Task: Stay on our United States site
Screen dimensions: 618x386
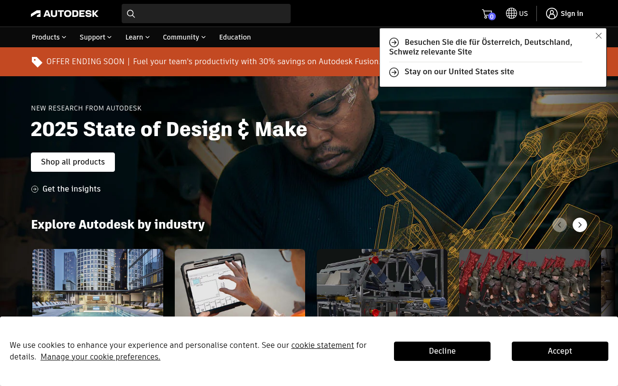Action: click(x=459, y=72)
